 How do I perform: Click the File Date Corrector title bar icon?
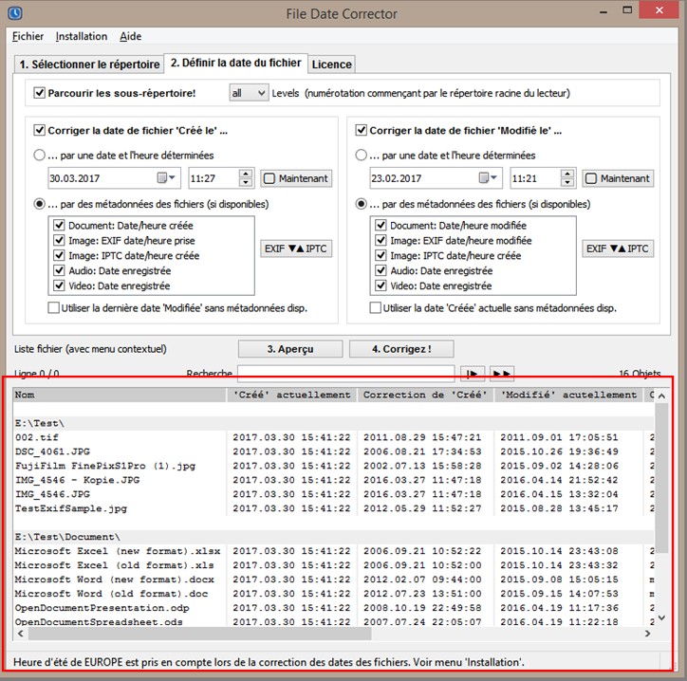(x=12, y=13)
